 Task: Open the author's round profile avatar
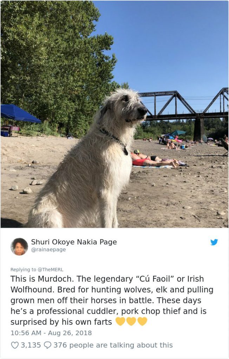pyautogui.click(x=19, y=246)
